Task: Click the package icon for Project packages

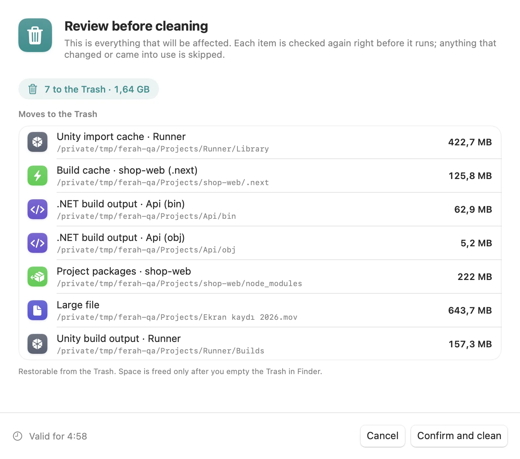Action: coord(37,277)
